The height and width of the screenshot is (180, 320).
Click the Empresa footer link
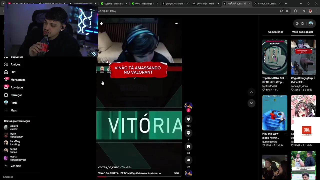(8, 177)
